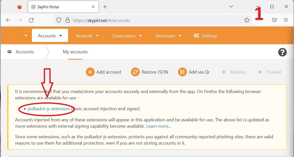This screenshot has width=294, height=157.
Task: Click the Settings gears icon
Action: [196, 36]
